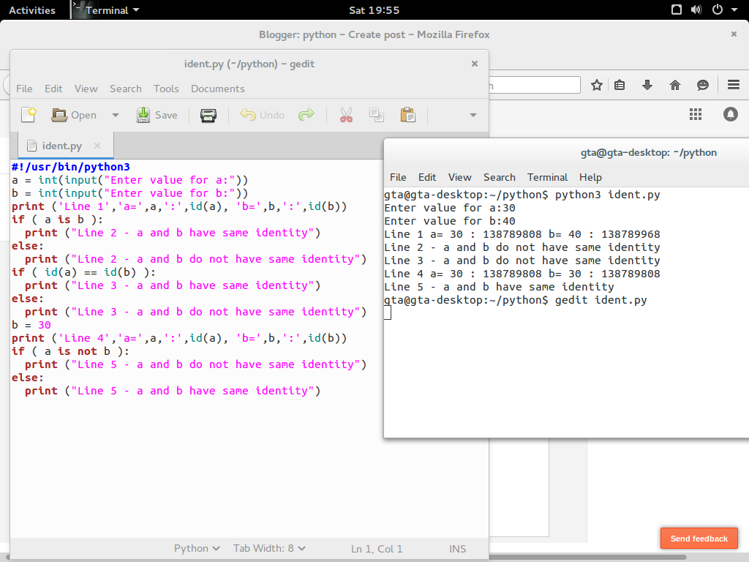Expand the recent files arrow beside Open
Screen dimensions: 749x562
pyautogui.click(x=115, y=115)
